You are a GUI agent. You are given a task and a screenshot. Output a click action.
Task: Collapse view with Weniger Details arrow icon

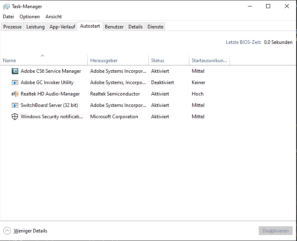point(7,230)
